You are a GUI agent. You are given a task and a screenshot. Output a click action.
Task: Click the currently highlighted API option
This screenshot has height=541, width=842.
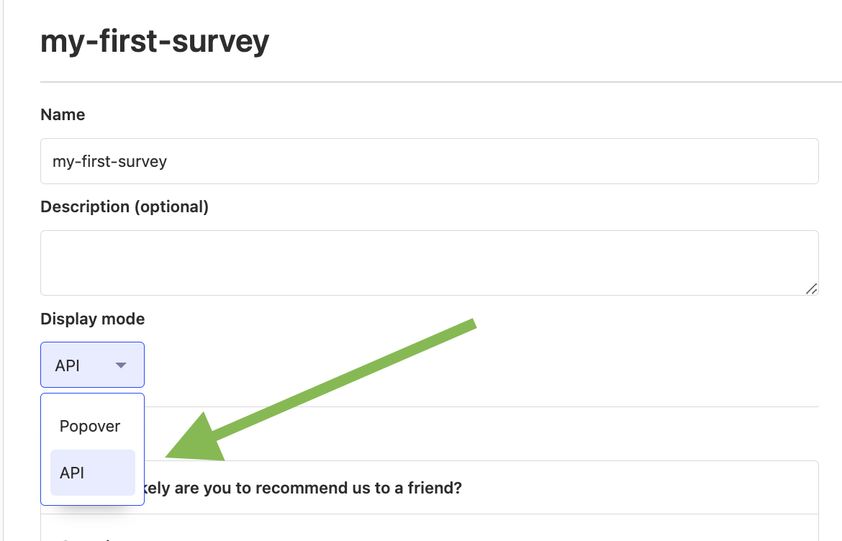coord(72,473)
